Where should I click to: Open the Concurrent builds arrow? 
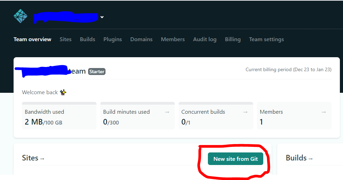coord(245,112)
